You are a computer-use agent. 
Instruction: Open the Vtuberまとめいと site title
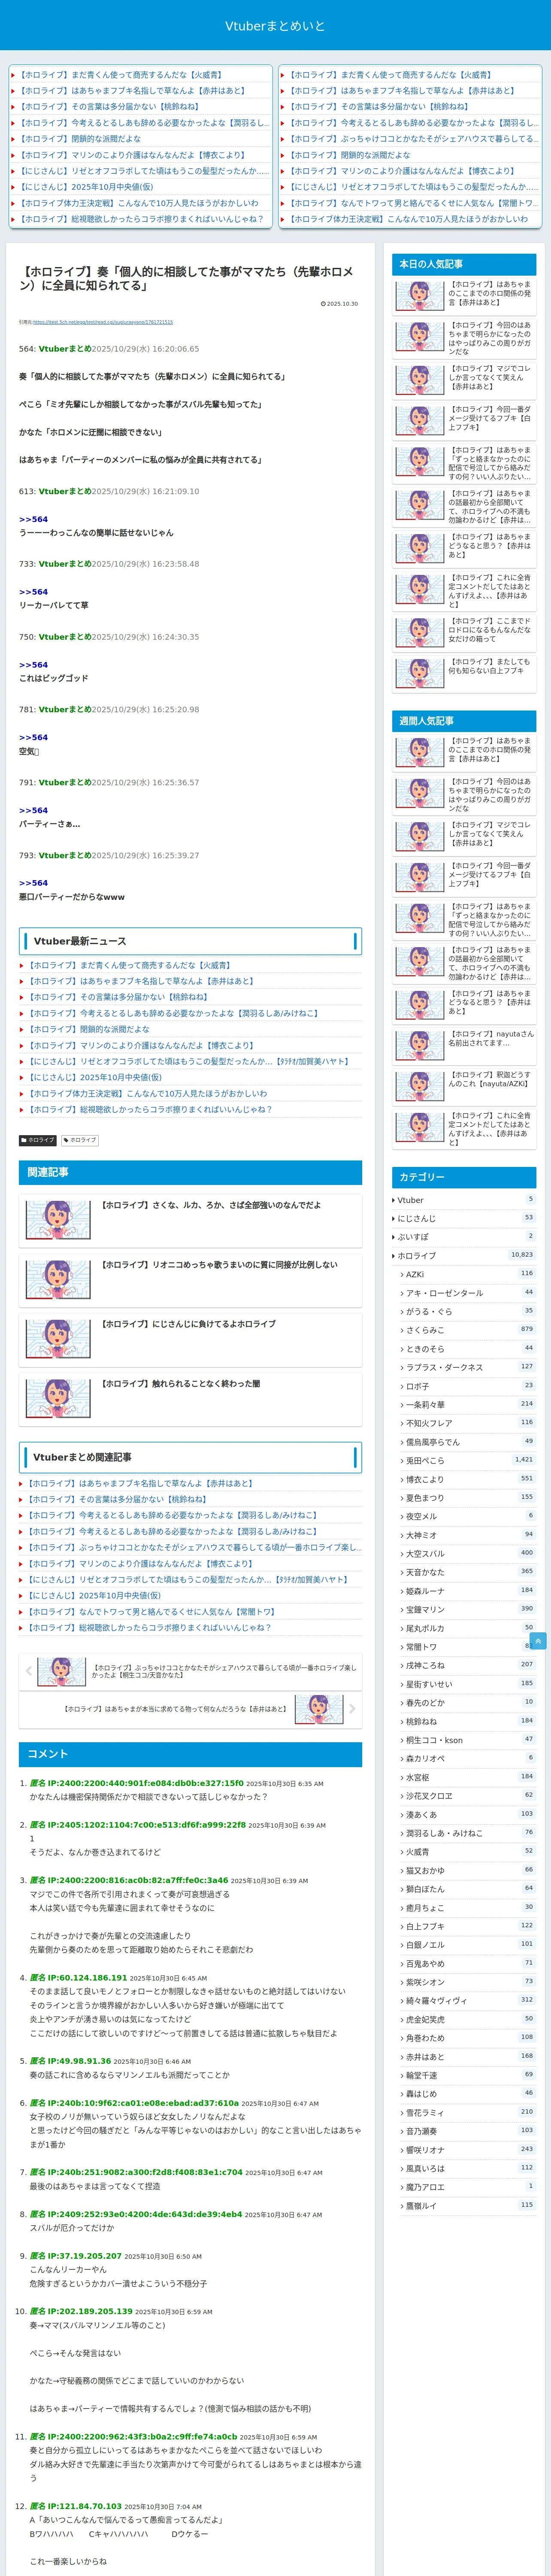(x=275, y=26)
